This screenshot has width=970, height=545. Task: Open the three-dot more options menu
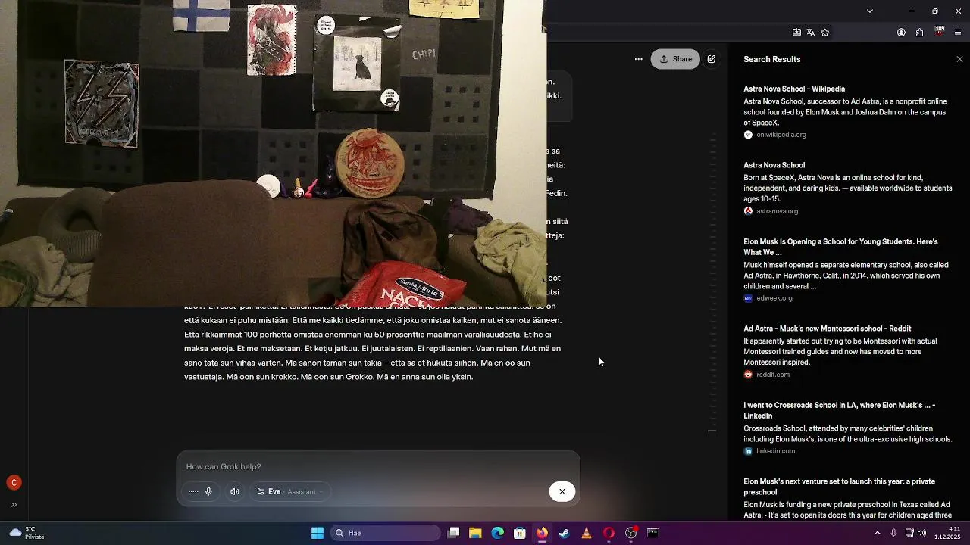coord(638,59)
